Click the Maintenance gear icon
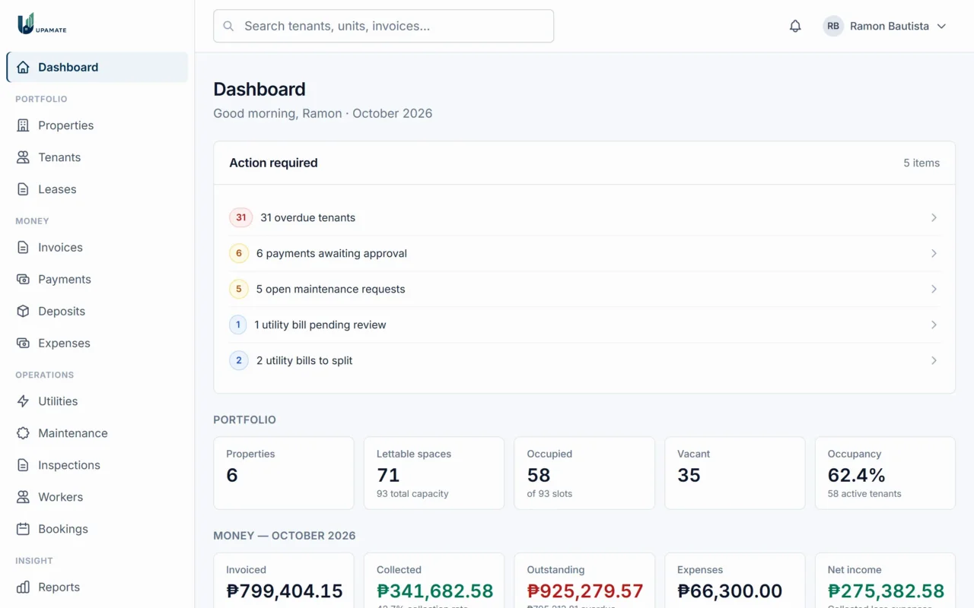Image resolution: width=974 pixels, height=608 pixels. coord(24,433)
